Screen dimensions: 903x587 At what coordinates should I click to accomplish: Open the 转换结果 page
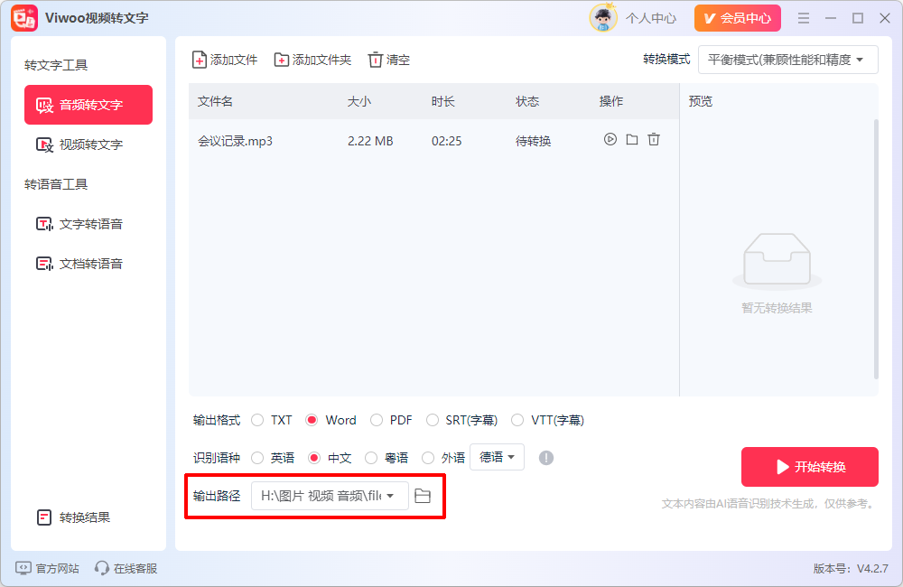[x=74, y=517]
